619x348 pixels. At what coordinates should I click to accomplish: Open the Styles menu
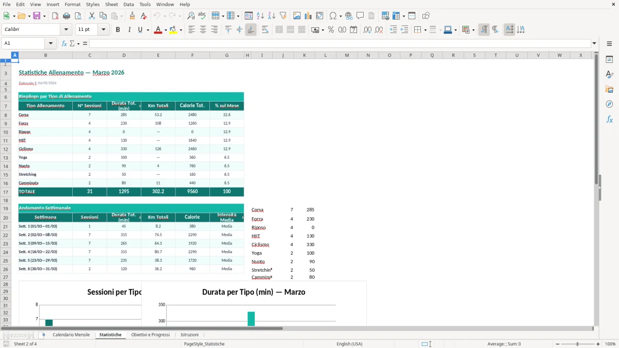coord(93,4)
